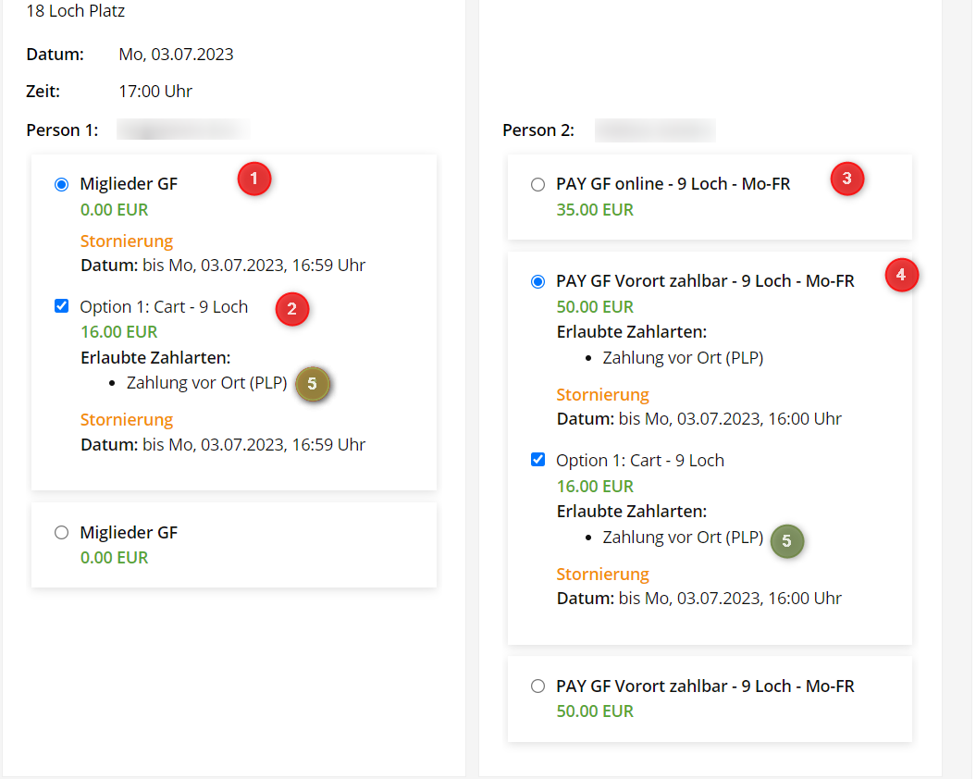Screen dimensions: 976x779
Task: Select the checked Miglieder GF radio button
Action: [62, 185]
